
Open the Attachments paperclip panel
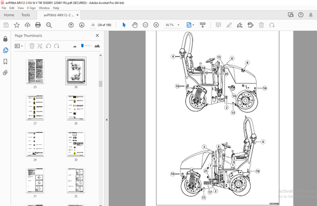click(6, 73)
